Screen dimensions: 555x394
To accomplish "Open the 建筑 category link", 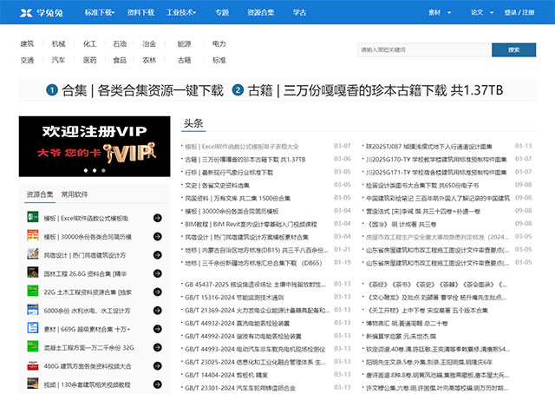I will pos(28,43).
